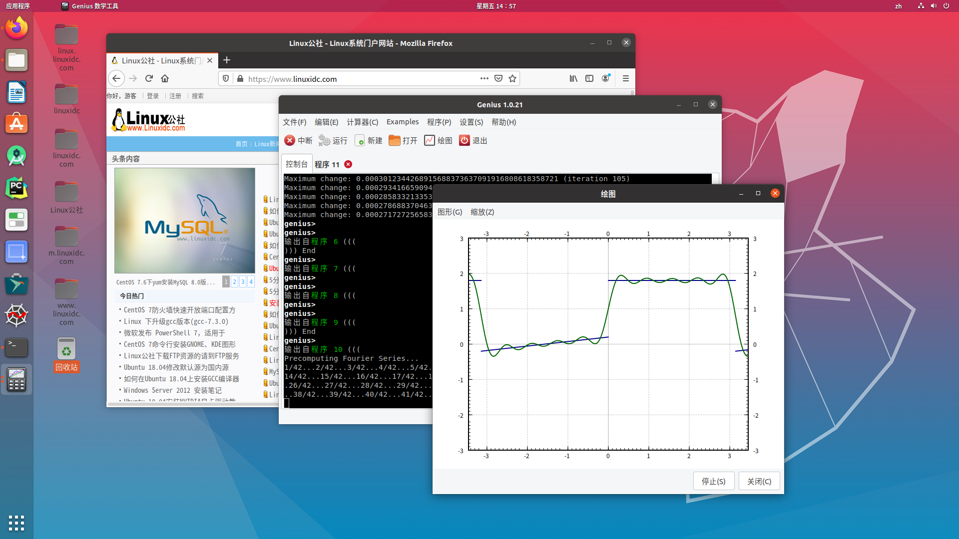959x539 pixels.
Task: Toggle the Firefox sidebar view
Action: tap(589, 78)
